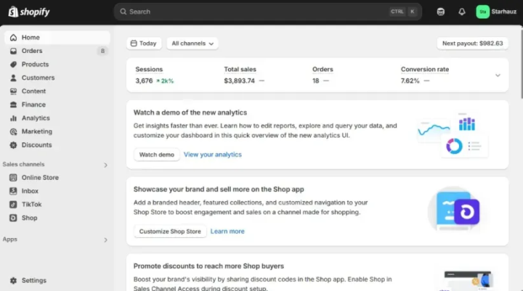
Task: Click the Customize Shop Store button
Action: pyautogui.click(x=170, y=231)
